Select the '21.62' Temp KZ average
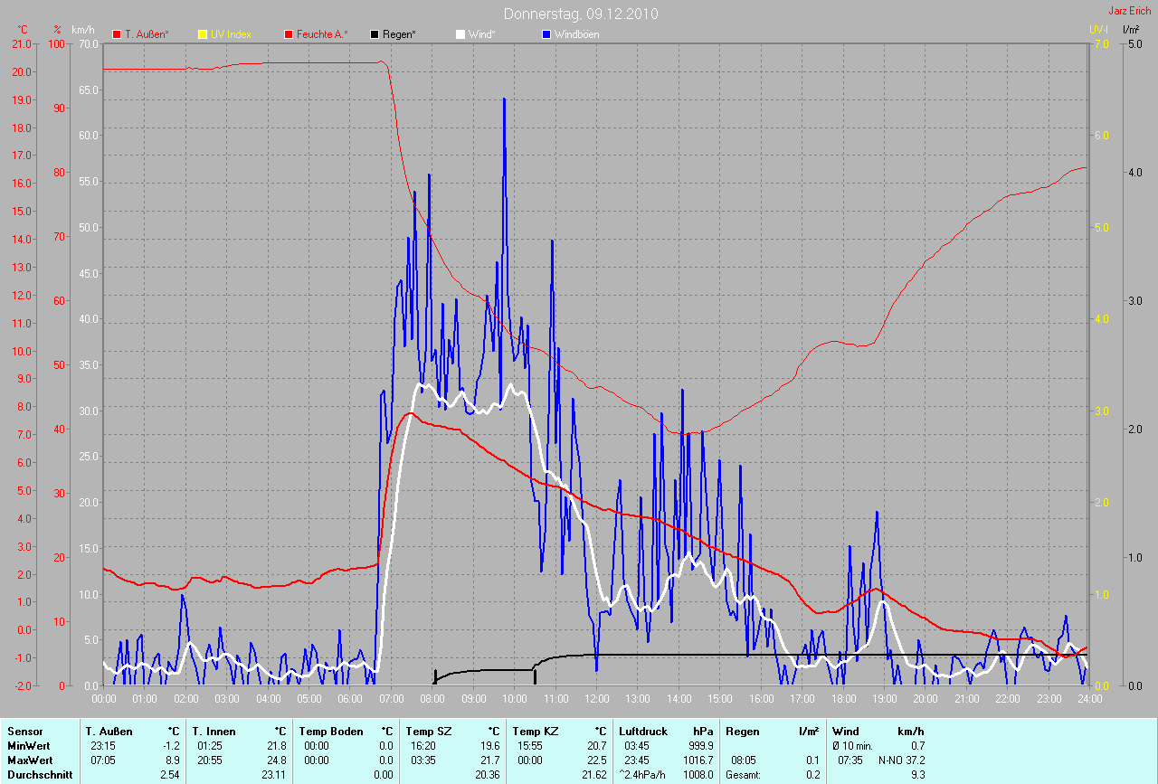This screenshot has width=1158, height=784. click(595, 775)
